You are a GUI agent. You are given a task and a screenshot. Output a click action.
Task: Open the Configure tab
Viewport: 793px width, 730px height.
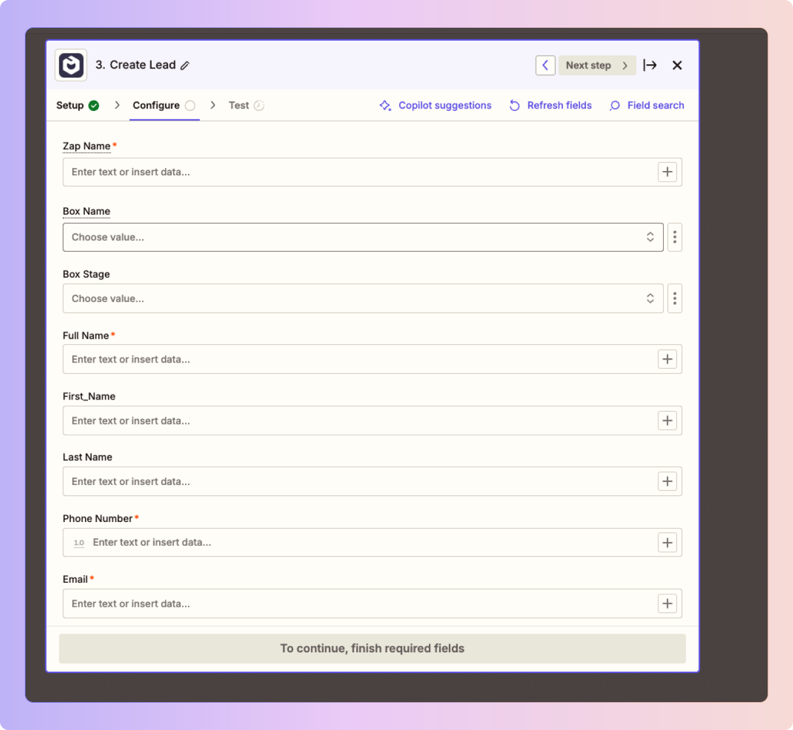coord(164,105)
